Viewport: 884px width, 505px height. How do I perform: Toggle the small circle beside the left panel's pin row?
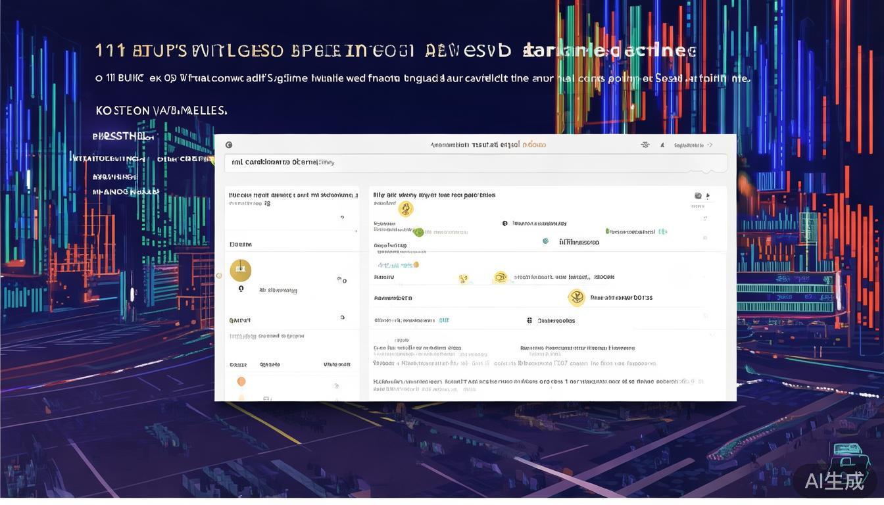pos(341,280)
